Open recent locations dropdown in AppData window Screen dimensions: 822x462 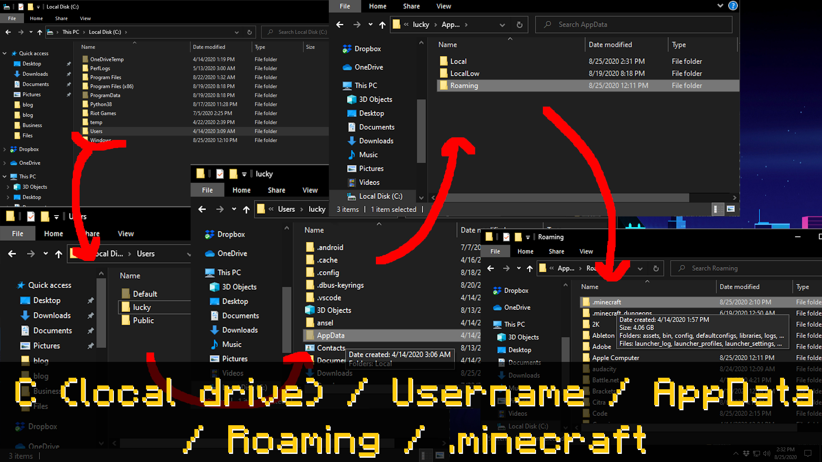click(370, 25)
